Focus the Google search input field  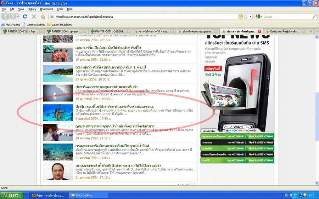(287, 17)
